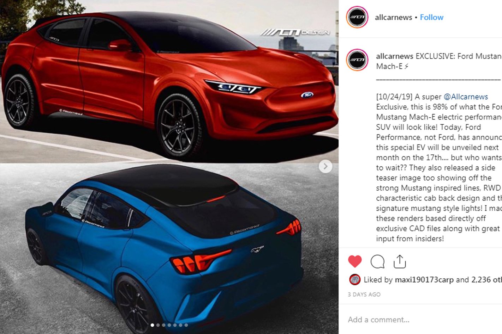The image size is (502, 334).
Task: Jump to the last carousel dot
Action: (186, 325)
